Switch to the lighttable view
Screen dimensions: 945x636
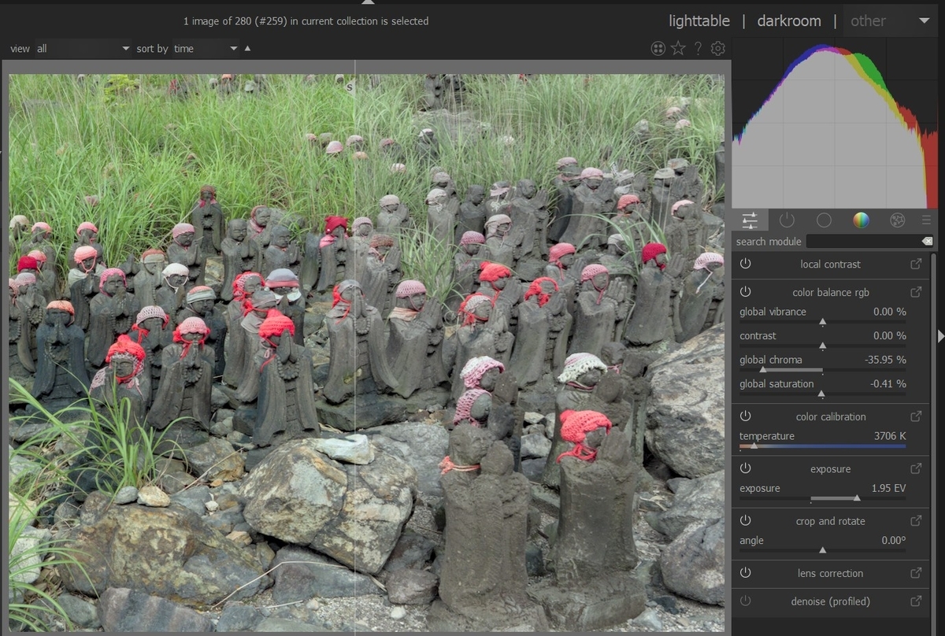pos(699,21)
